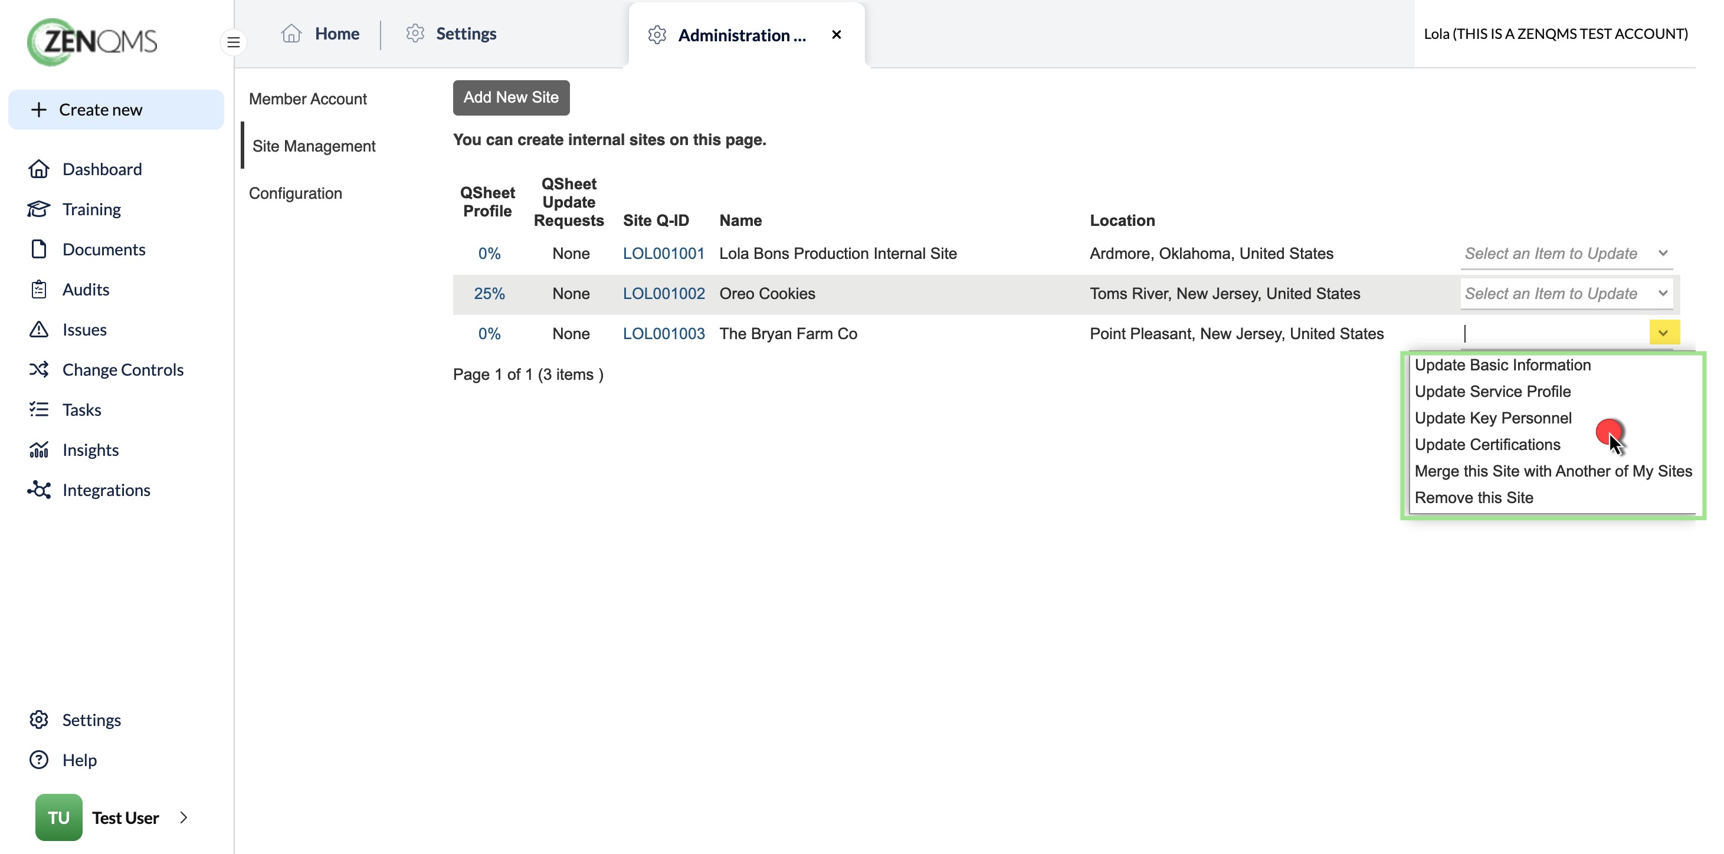Open the 0% QSheet profile for Bryan Farm
The width and height of the screenshot is (1724, 854).
coord(489,334)
